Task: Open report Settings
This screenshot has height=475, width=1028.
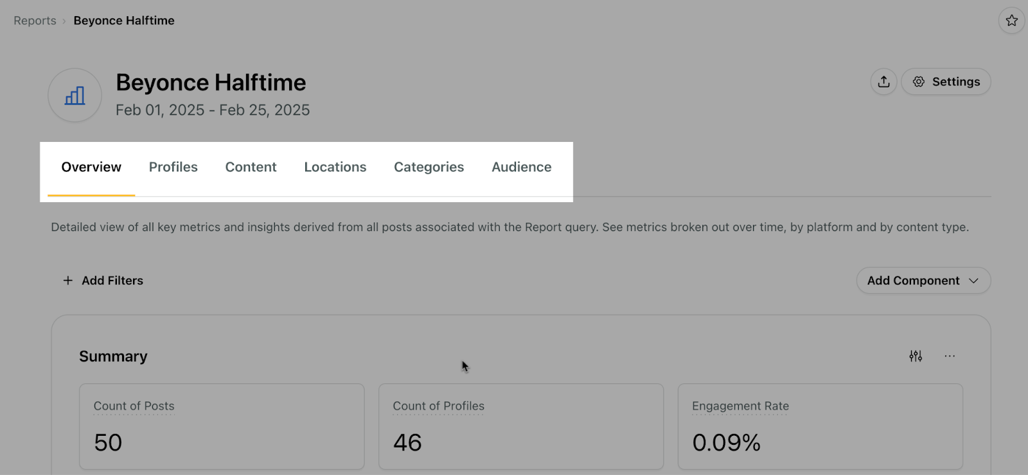Action: 946,82
